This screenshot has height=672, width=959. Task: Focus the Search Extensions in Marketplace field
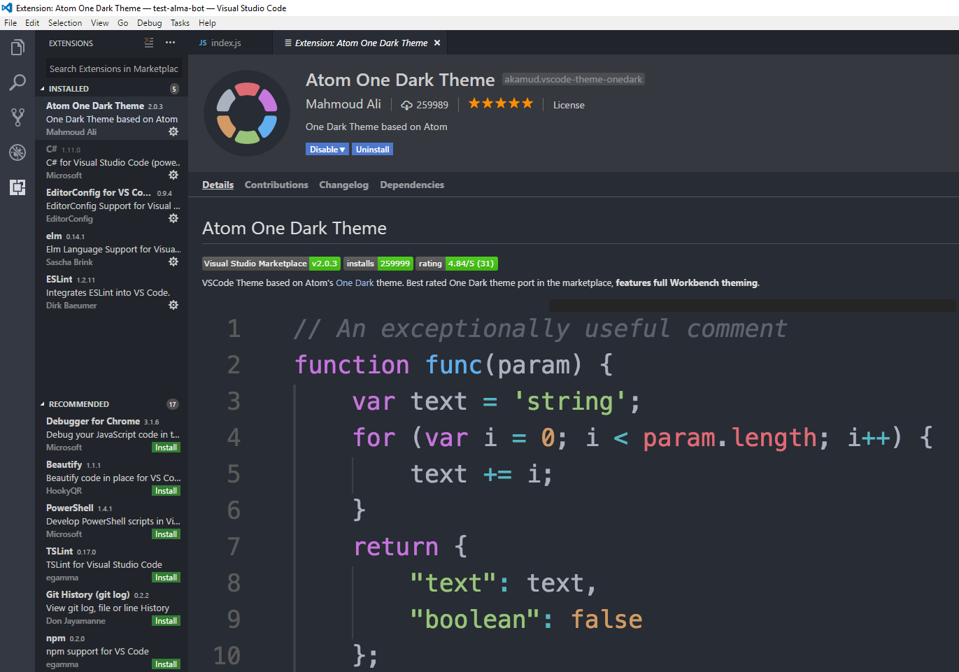click(114, 69)
